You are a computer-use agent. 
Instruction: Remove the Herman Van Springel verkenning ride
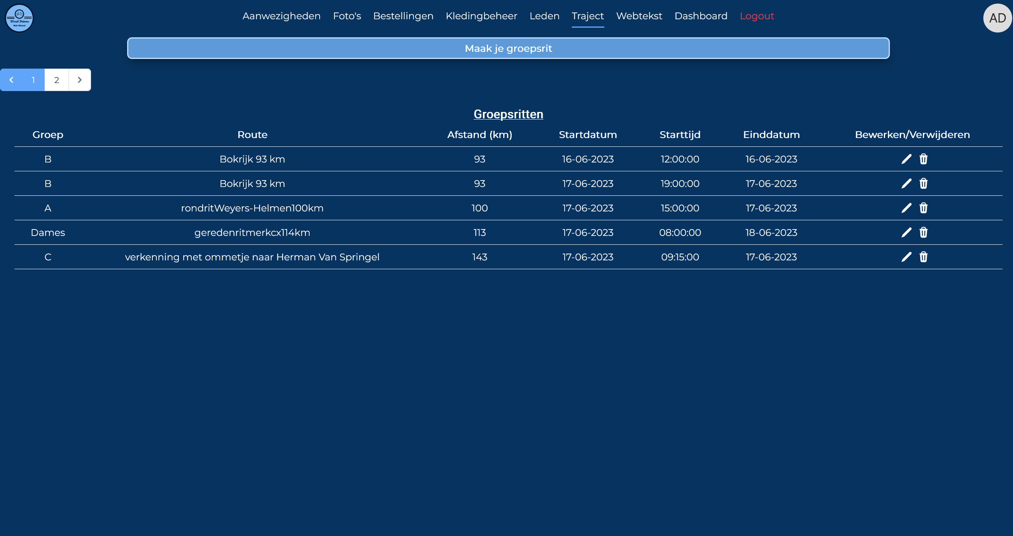(924, 257)
